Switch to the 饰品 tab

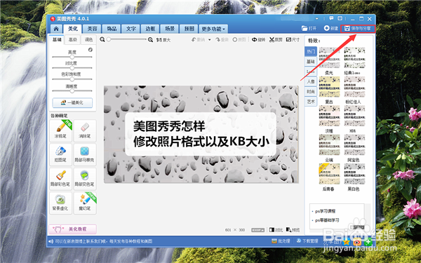(112, 29)
